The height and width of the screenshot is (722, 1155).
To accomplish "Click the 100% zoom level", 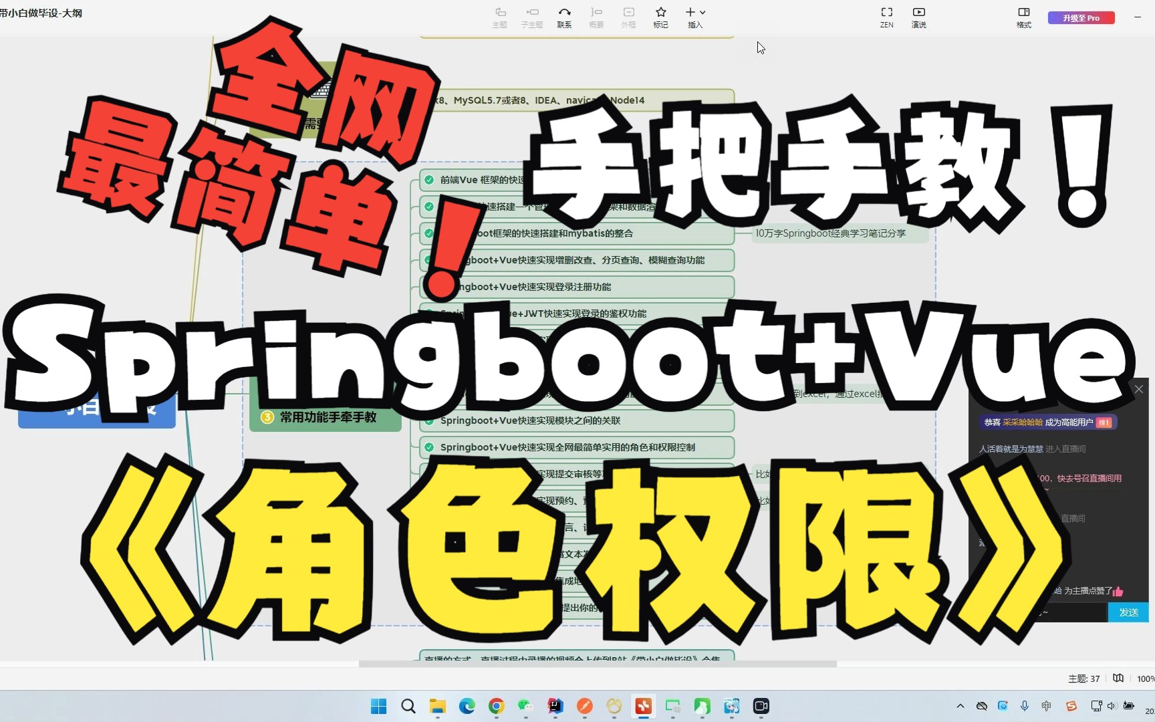I will click(1146, 679).
